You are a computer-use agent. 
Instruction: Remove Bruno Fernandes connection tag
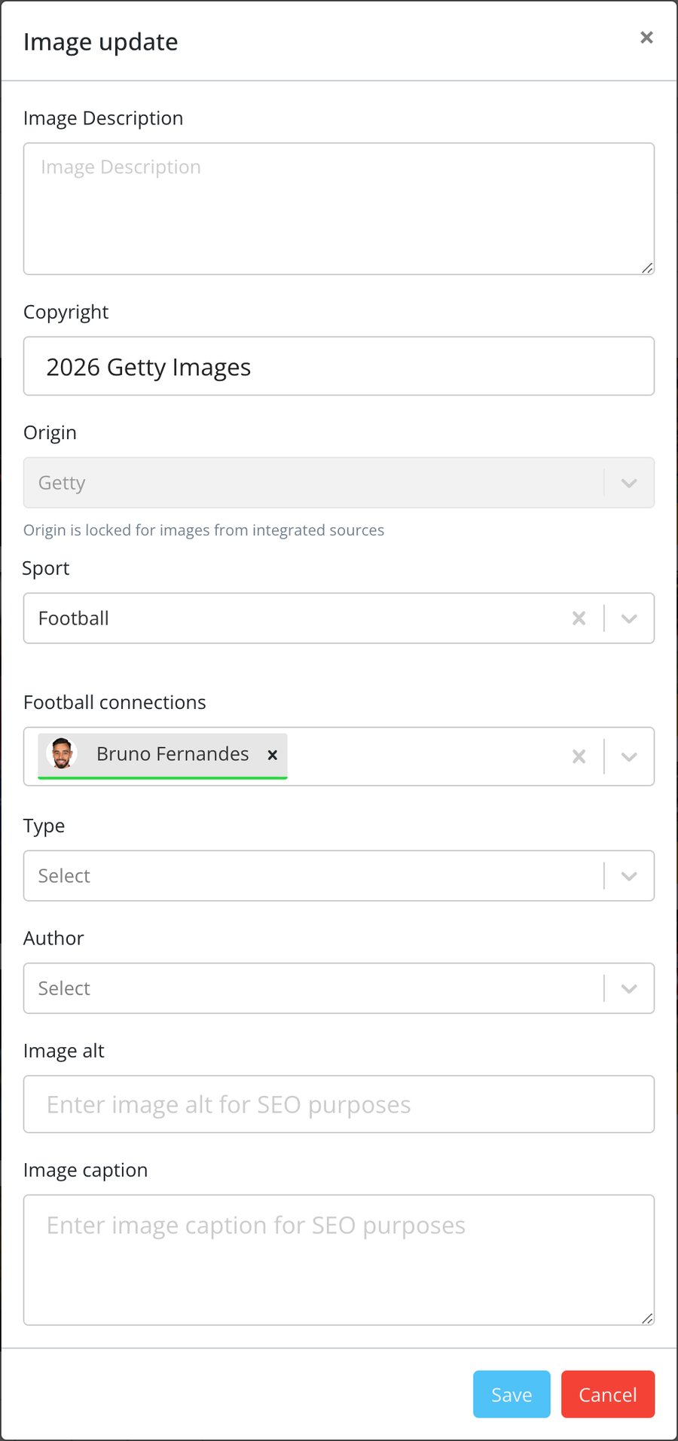point(273,755)
